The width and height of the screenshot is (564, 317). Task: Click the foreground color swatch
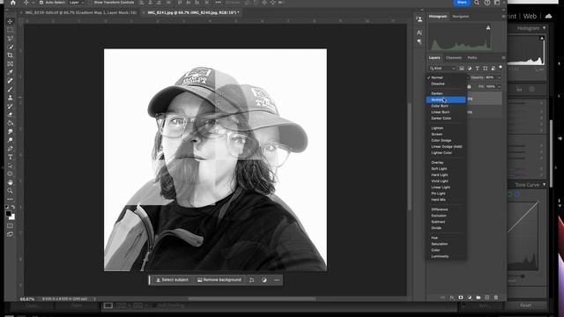9,214
